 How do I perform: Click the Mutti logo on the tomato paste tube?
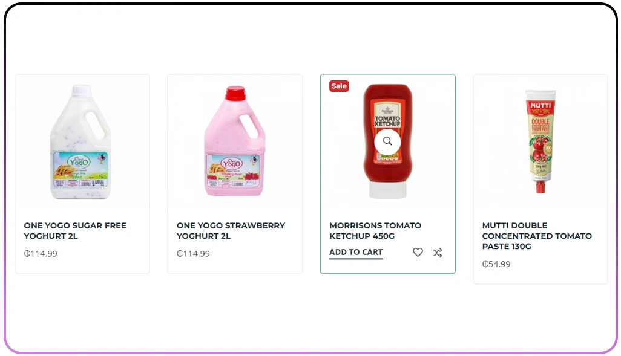click(x=540, y=107)
